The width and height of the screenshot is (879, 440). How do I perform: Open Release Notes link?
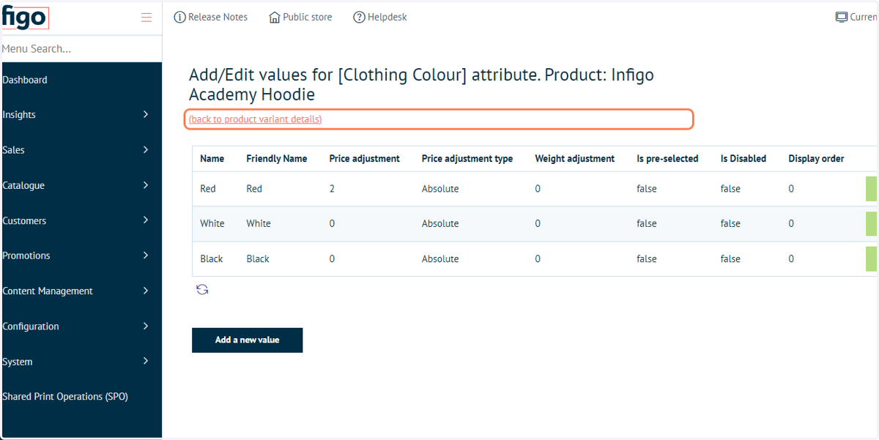(x=218, y=17)
